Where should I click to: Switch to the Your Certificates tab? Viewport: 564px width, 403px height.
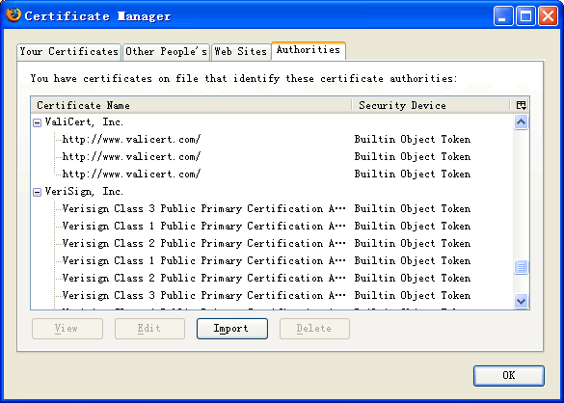pos(68,52)
